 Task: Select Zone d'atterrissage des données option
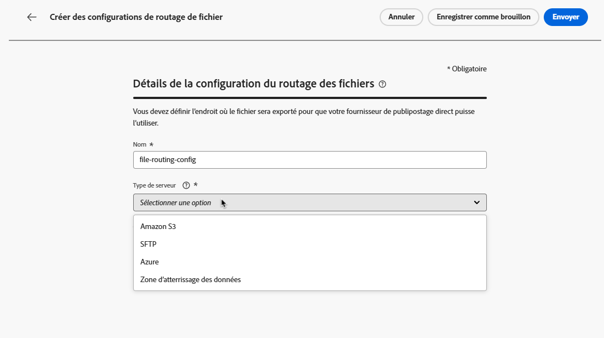point(191,279)
